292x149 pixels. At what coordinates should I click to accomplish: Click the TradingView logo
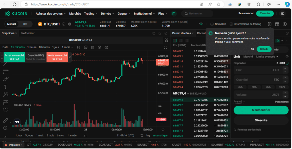tap(17, 122)
